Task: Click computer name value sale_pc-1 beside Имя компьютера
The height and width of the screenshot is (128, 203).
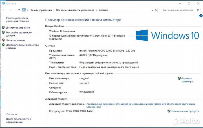Action: 84,78
